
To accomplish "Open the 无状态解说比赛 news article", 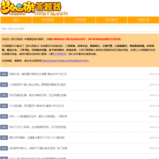I will pyautogui.click(x=38, y=95).
